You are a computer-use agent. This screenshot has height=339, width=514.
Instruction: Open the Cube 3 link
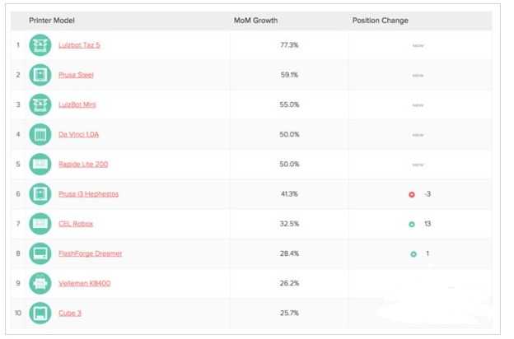(70, 313)
